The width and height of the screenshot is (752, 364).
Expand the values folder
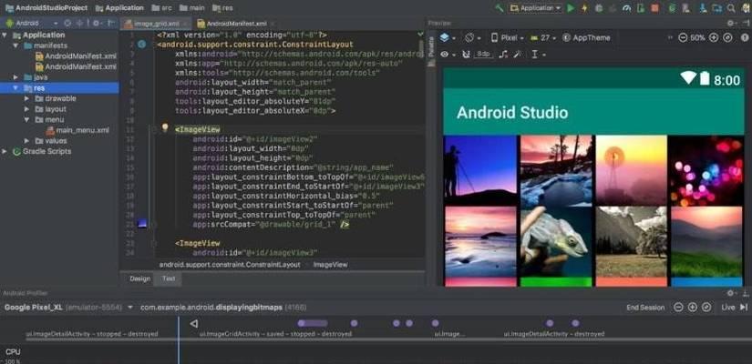point(26,141)
